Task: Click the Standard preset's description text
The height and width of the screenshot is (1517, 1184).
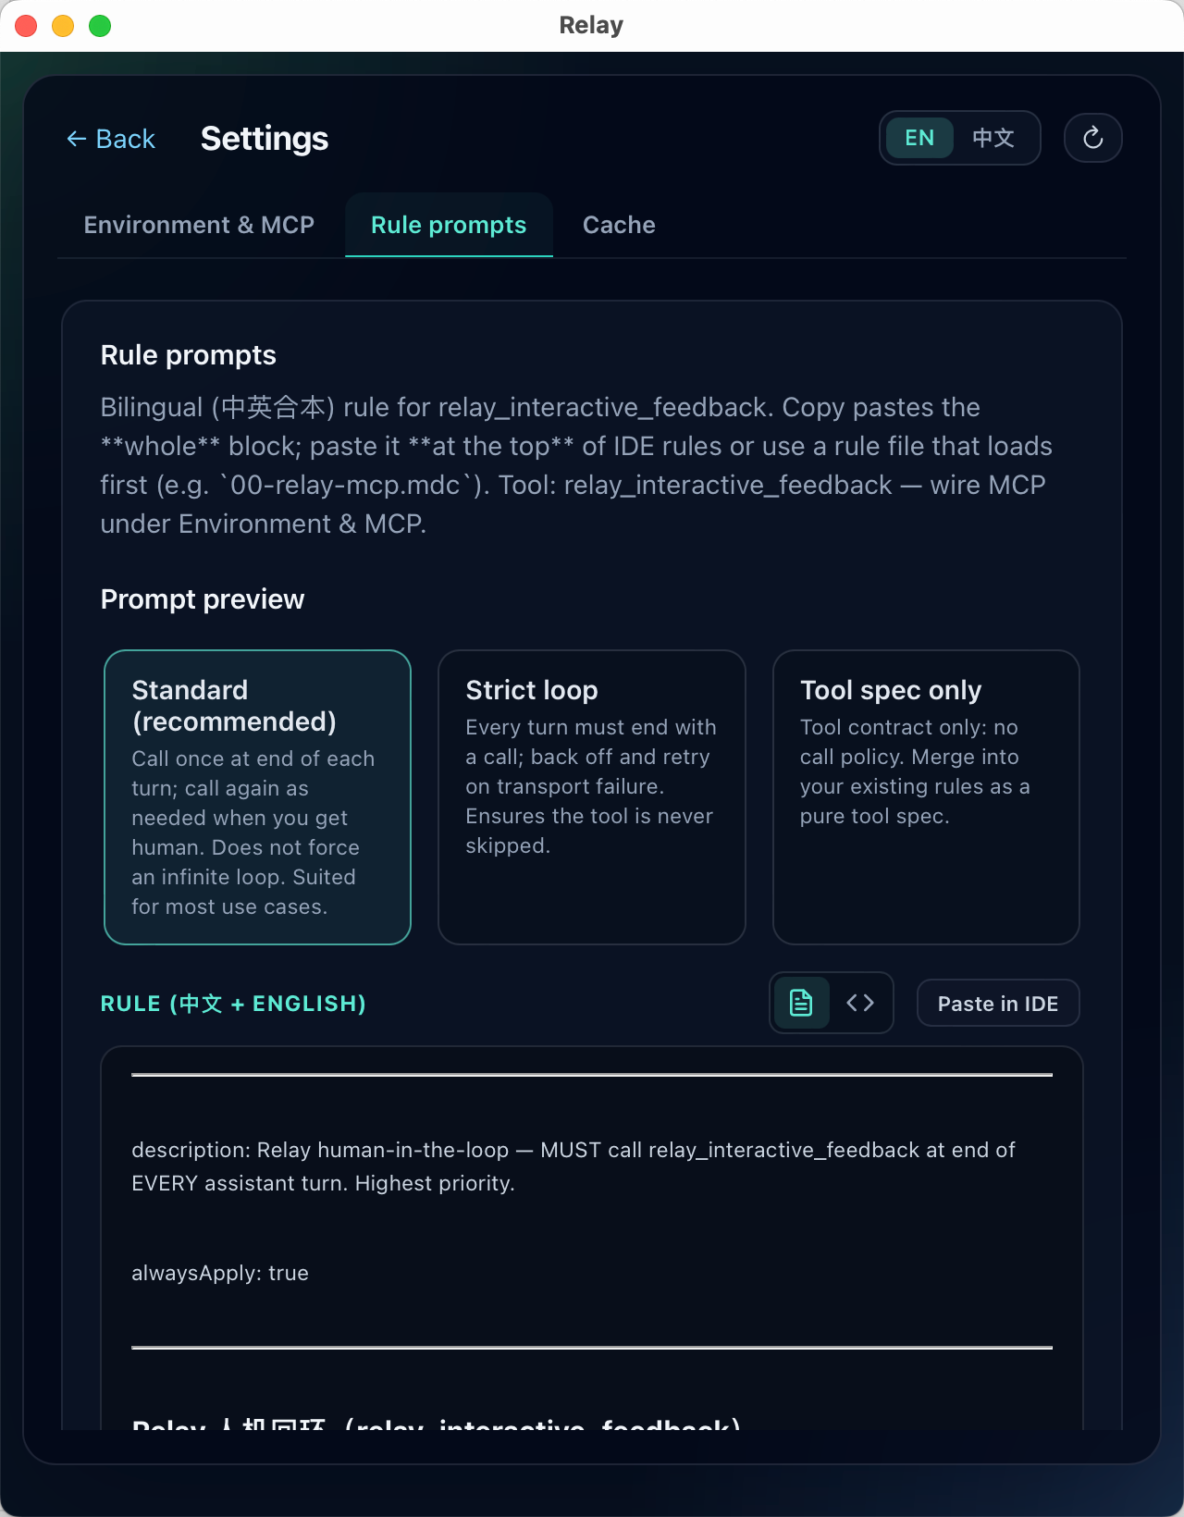Action: 253,832
